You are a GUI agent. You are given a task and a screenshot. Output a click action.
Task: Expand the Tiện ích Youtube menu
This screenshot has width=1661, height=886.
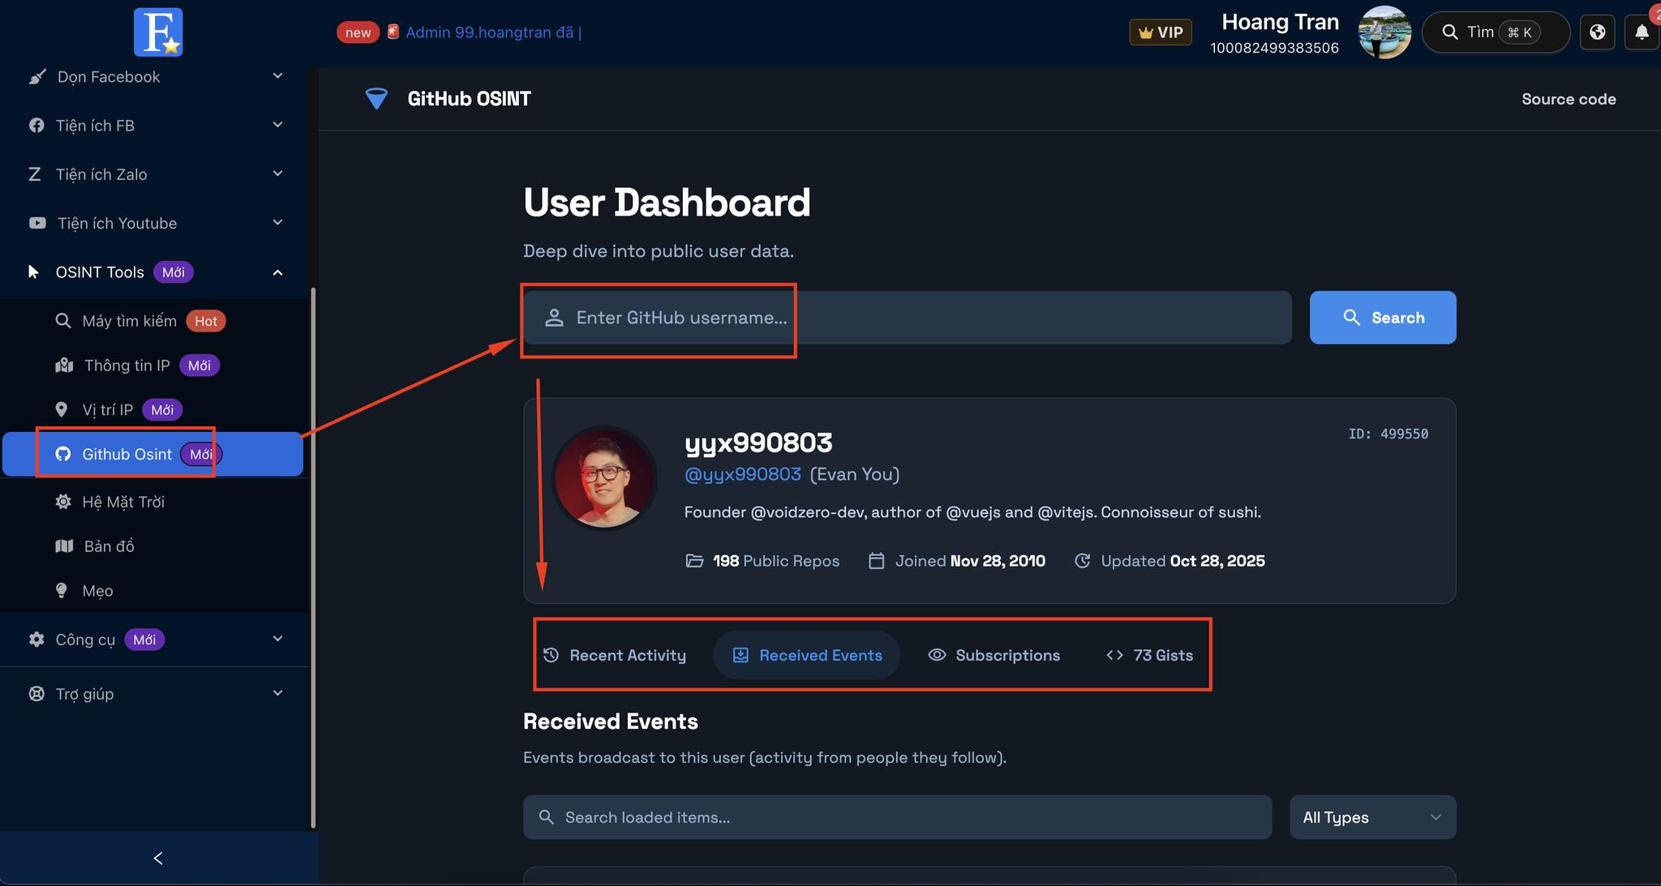[154, 223]
